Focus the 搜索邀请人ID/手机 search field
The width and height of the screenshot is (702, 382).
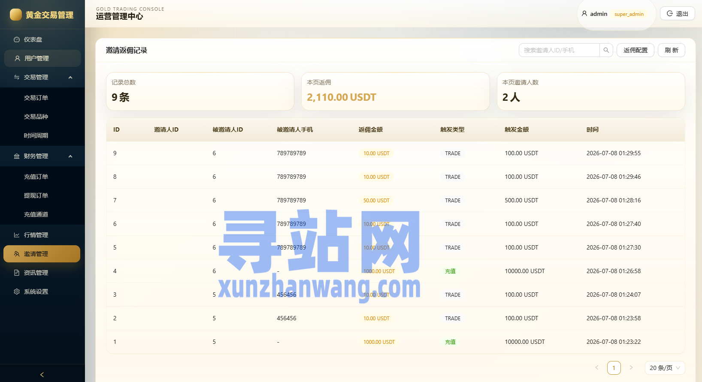(x=559, y=50)
